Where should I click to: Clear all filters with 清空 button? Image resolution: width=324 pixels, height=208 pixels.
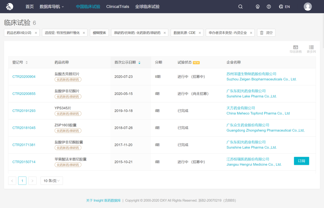(x=266, y=33)
